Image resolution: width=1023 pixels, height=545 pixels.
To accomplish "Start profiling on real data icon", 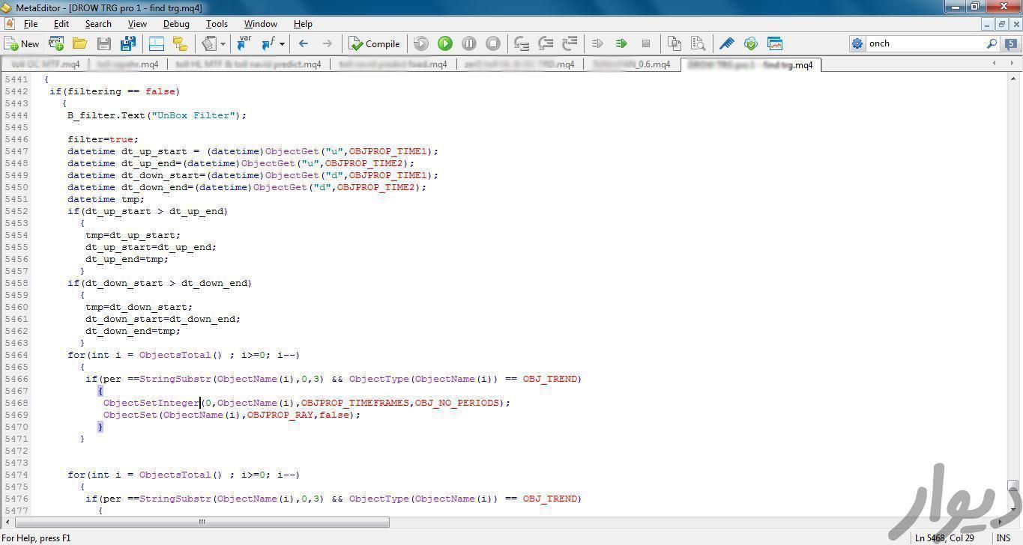I will (597, 43).
